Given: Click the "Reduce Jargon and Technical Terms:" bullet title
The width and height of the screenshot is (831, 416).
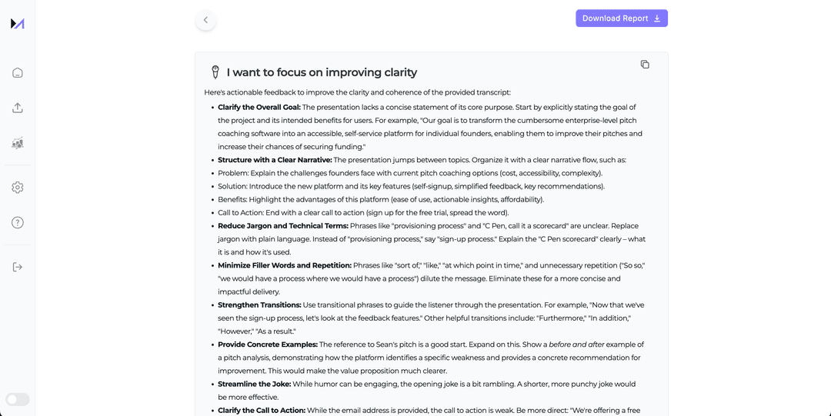Looking at the screenshot, I should [283, 226].
